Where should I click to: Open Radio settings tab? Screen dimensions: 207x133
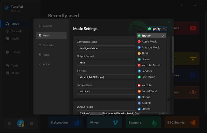[51, 55]
